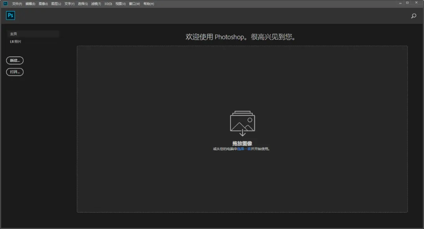Click the welcome message 欢迎使用 Photoshop
Viewport: 424px width, 229px height.
click(x=241, y=37)
